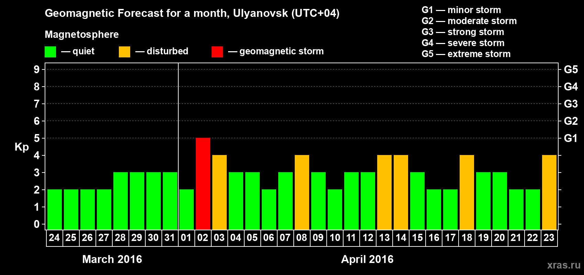Click the green bar for March 24
This screenshot has height=275, width=584.
55,209
